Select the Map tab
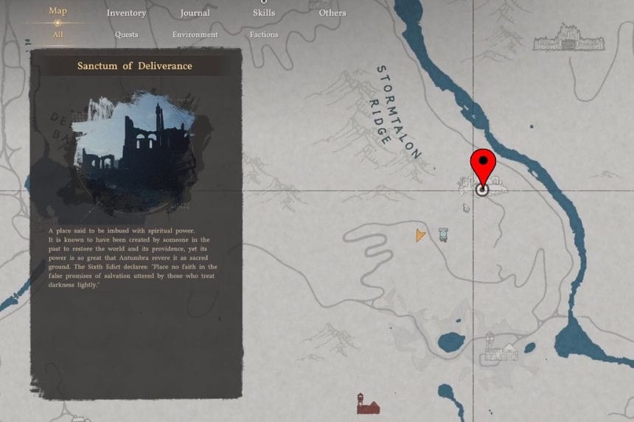This screenshot has height=422, width=634. click(58, 11)
